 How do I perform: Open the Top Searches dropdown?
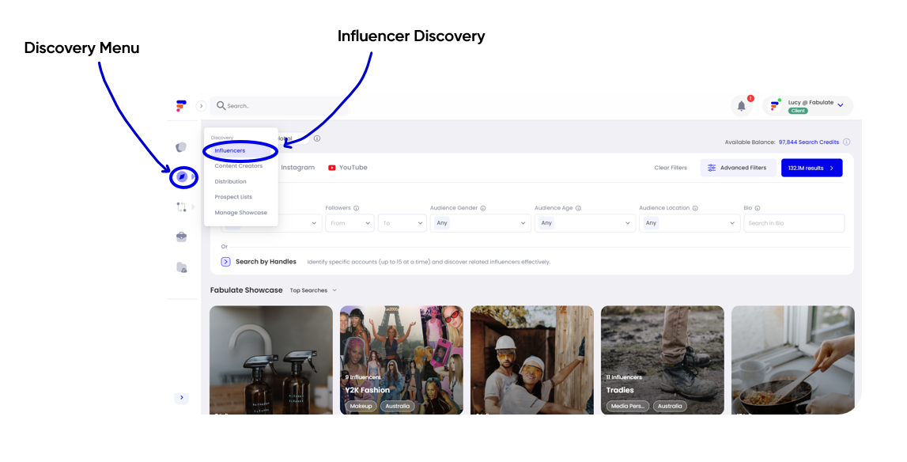tap(313, 290)
